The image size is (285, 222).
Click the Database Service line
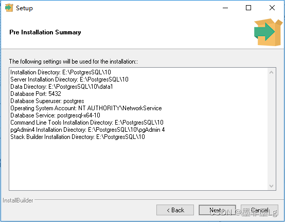[x=55, y=115]
